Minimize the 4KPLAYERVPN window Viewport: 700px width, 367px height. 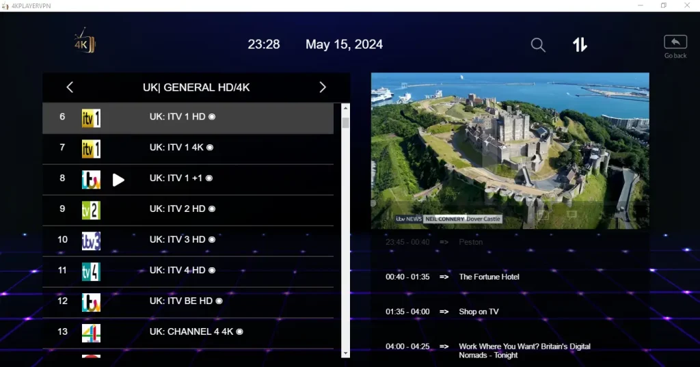[x=641, y=5]
